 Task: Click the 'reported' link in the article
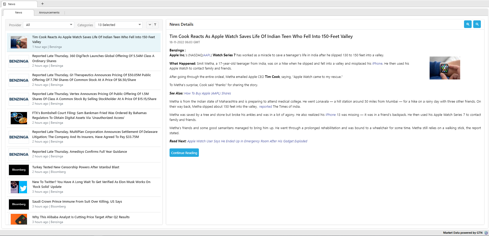point(265,107)
